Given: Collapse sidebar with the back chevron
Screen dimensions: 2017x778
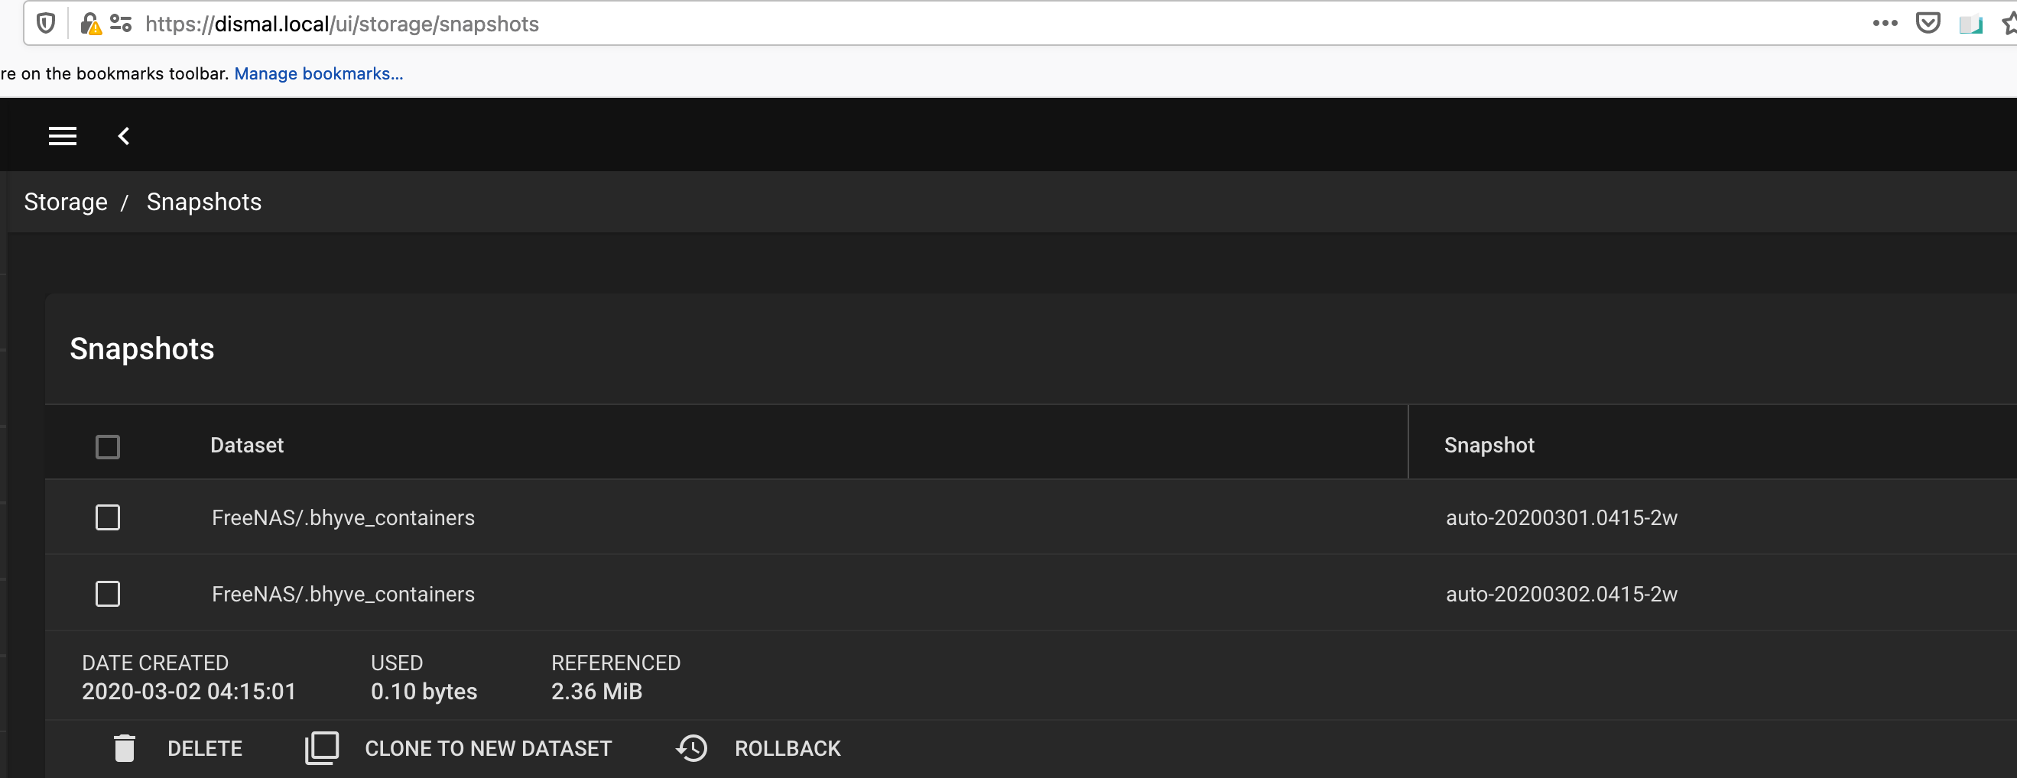Looking at the screenshot, I should [x=124, y=136].
